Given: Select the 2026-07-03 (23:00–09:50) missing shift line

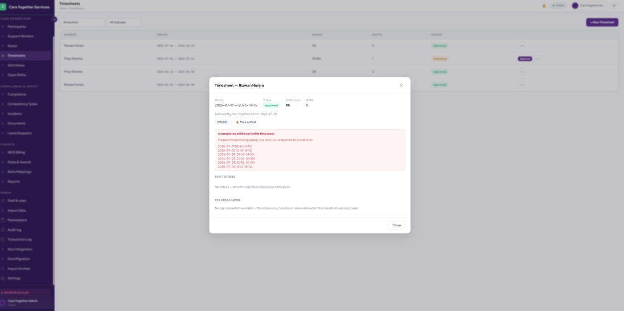Looking at the screenshot, I should [237, 159].
